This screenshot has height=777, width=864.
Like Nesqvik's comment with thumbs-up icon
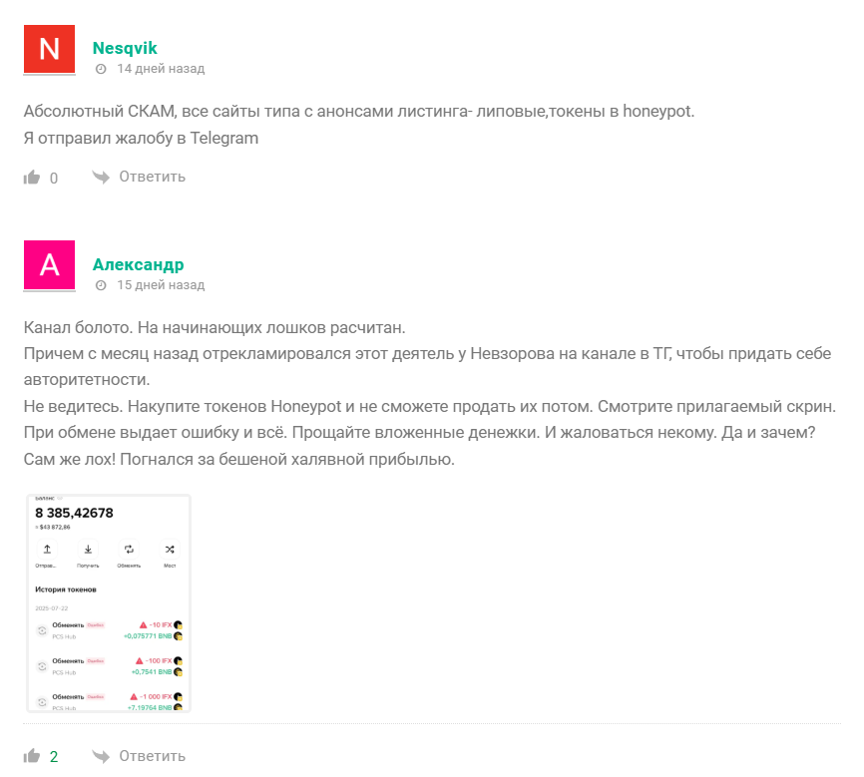(x=32, y=177)
